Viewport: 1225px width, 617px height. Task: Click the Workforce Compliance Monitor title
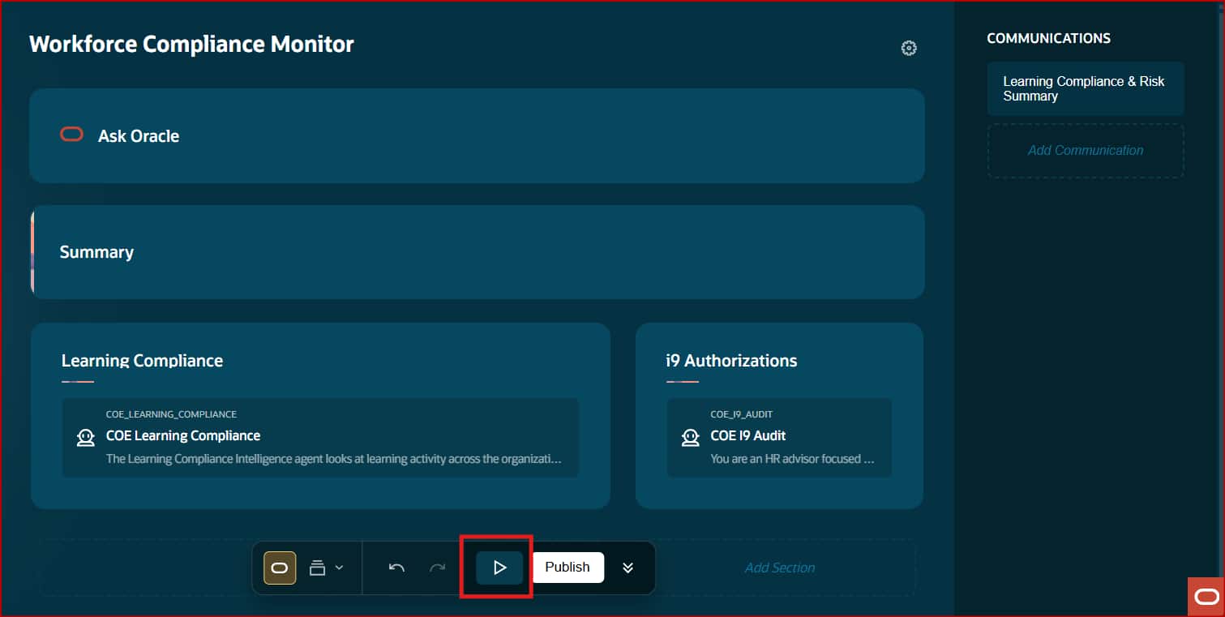pos(191,44)
